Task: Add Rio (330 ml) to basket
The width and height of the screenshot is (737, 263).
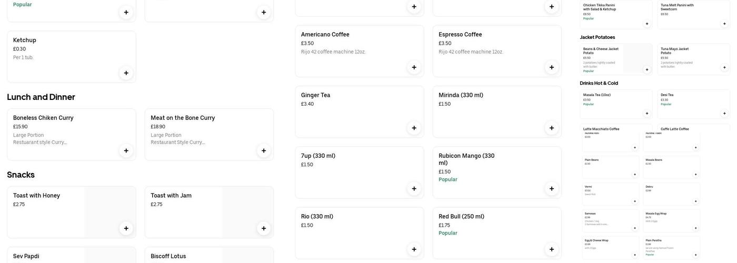Action: (414, 249)
